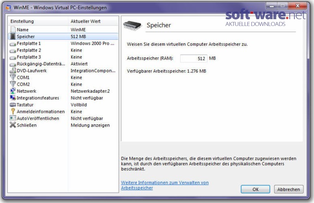Click the Virtual PC title bar icon
Image resolution: width=314 pixels, height=203 pixels.
9,8
